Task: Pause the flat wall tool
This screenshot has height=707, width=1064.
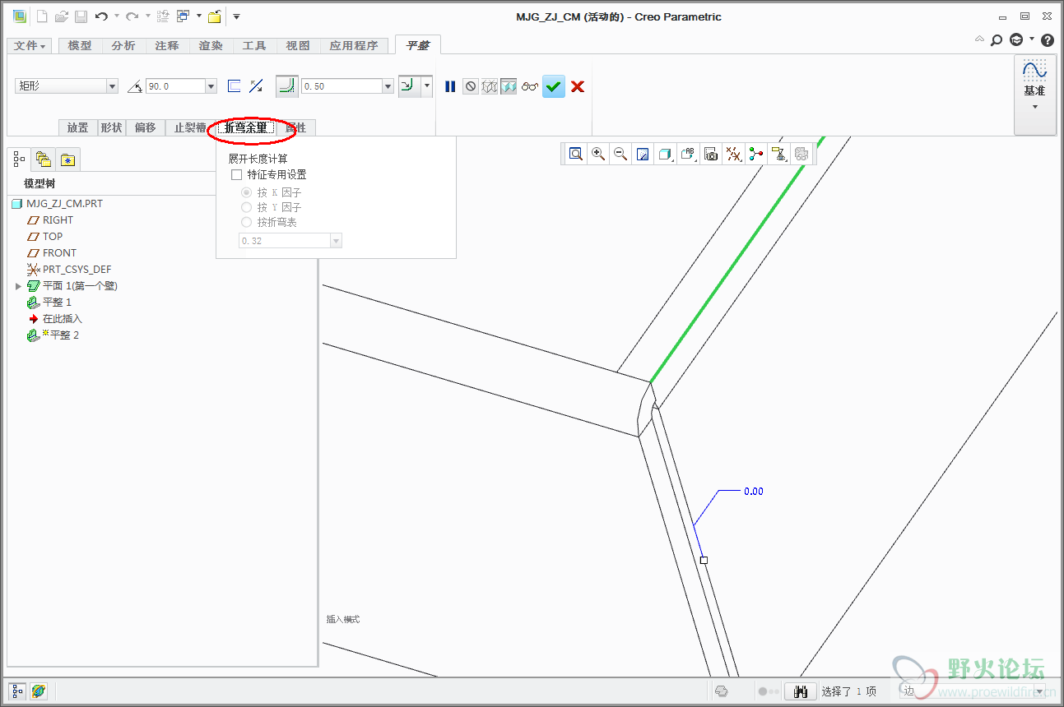Action: click(450, 86)
